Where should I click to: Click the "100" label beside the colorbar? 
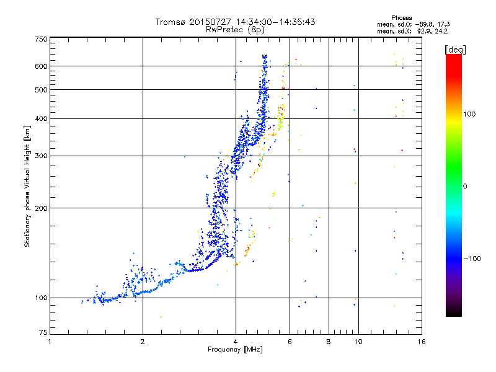tap(469, 114)
